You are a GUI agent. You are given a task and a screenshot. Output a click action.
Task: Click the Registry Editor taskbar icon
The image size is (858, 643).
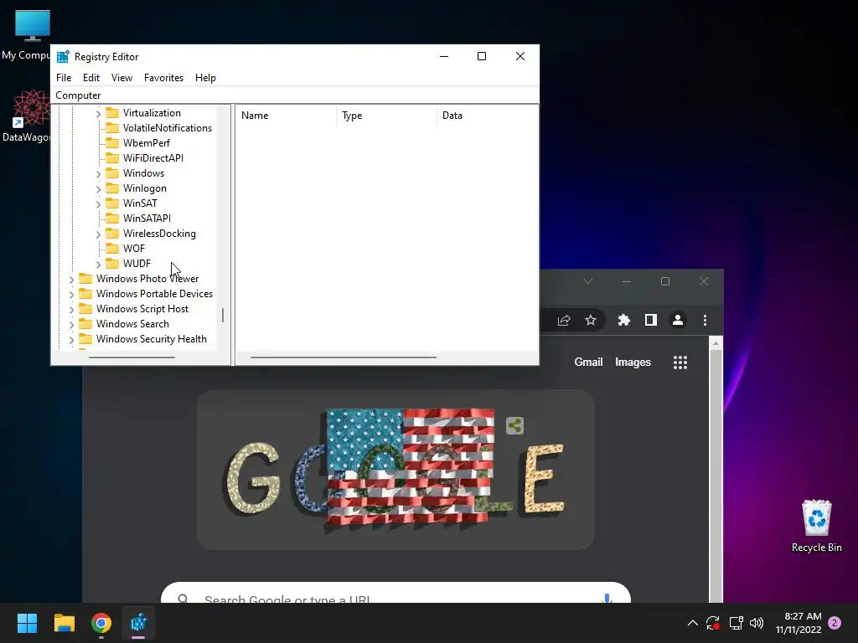[x=138, y=623]
